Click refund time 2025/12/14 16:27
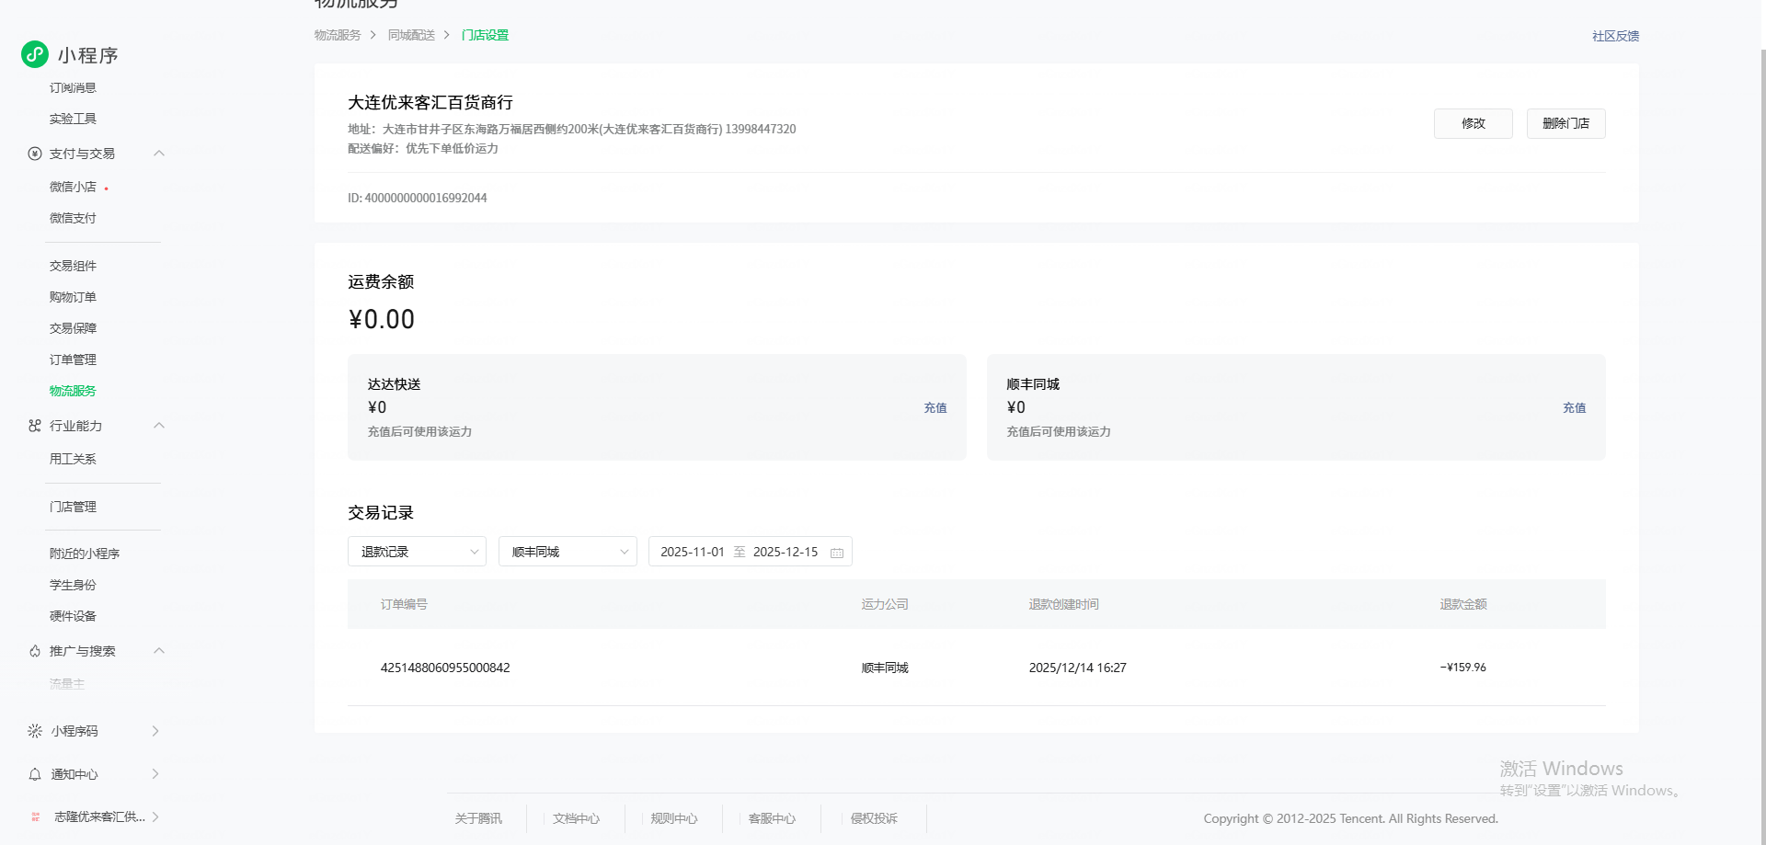 pos(1077,668)
